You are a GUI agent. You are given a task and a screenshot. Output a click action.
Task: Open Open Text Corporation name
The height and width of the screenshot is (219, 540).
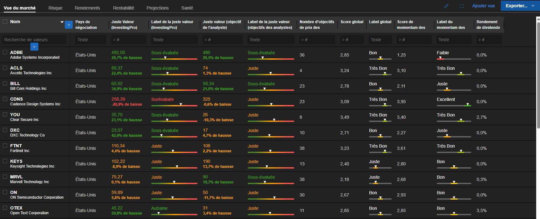(29, 213)
